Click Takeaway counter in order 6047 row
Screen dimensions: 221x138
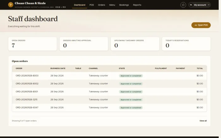(x=99, y=107)
